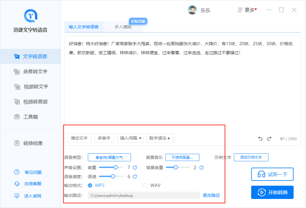Open the 更多 menu
The image size is (306, 208).
tap(247, 10)
